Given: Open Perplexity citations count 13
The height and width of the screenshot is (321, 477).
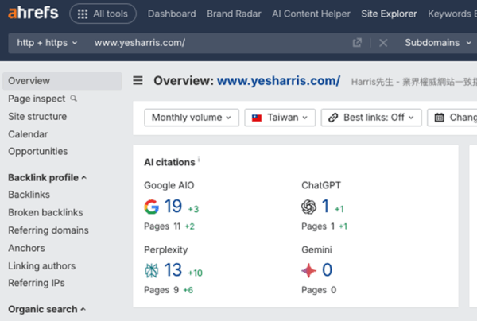Looking at the screenshot, I should pyautogui.click(x=173, y=270).
